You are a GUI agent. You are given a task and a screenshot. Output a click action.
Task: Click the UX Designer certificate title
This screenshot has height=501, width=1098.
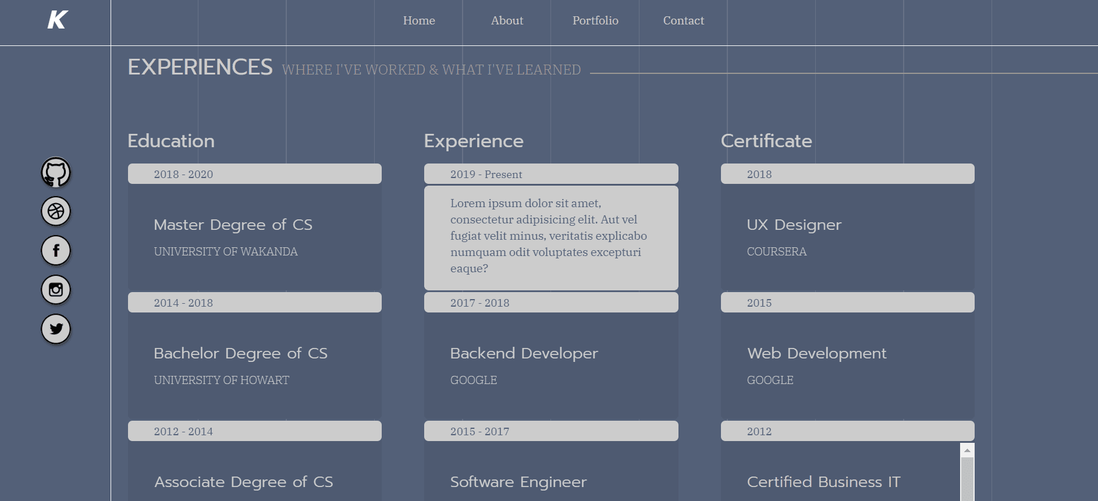coord(794,225)
